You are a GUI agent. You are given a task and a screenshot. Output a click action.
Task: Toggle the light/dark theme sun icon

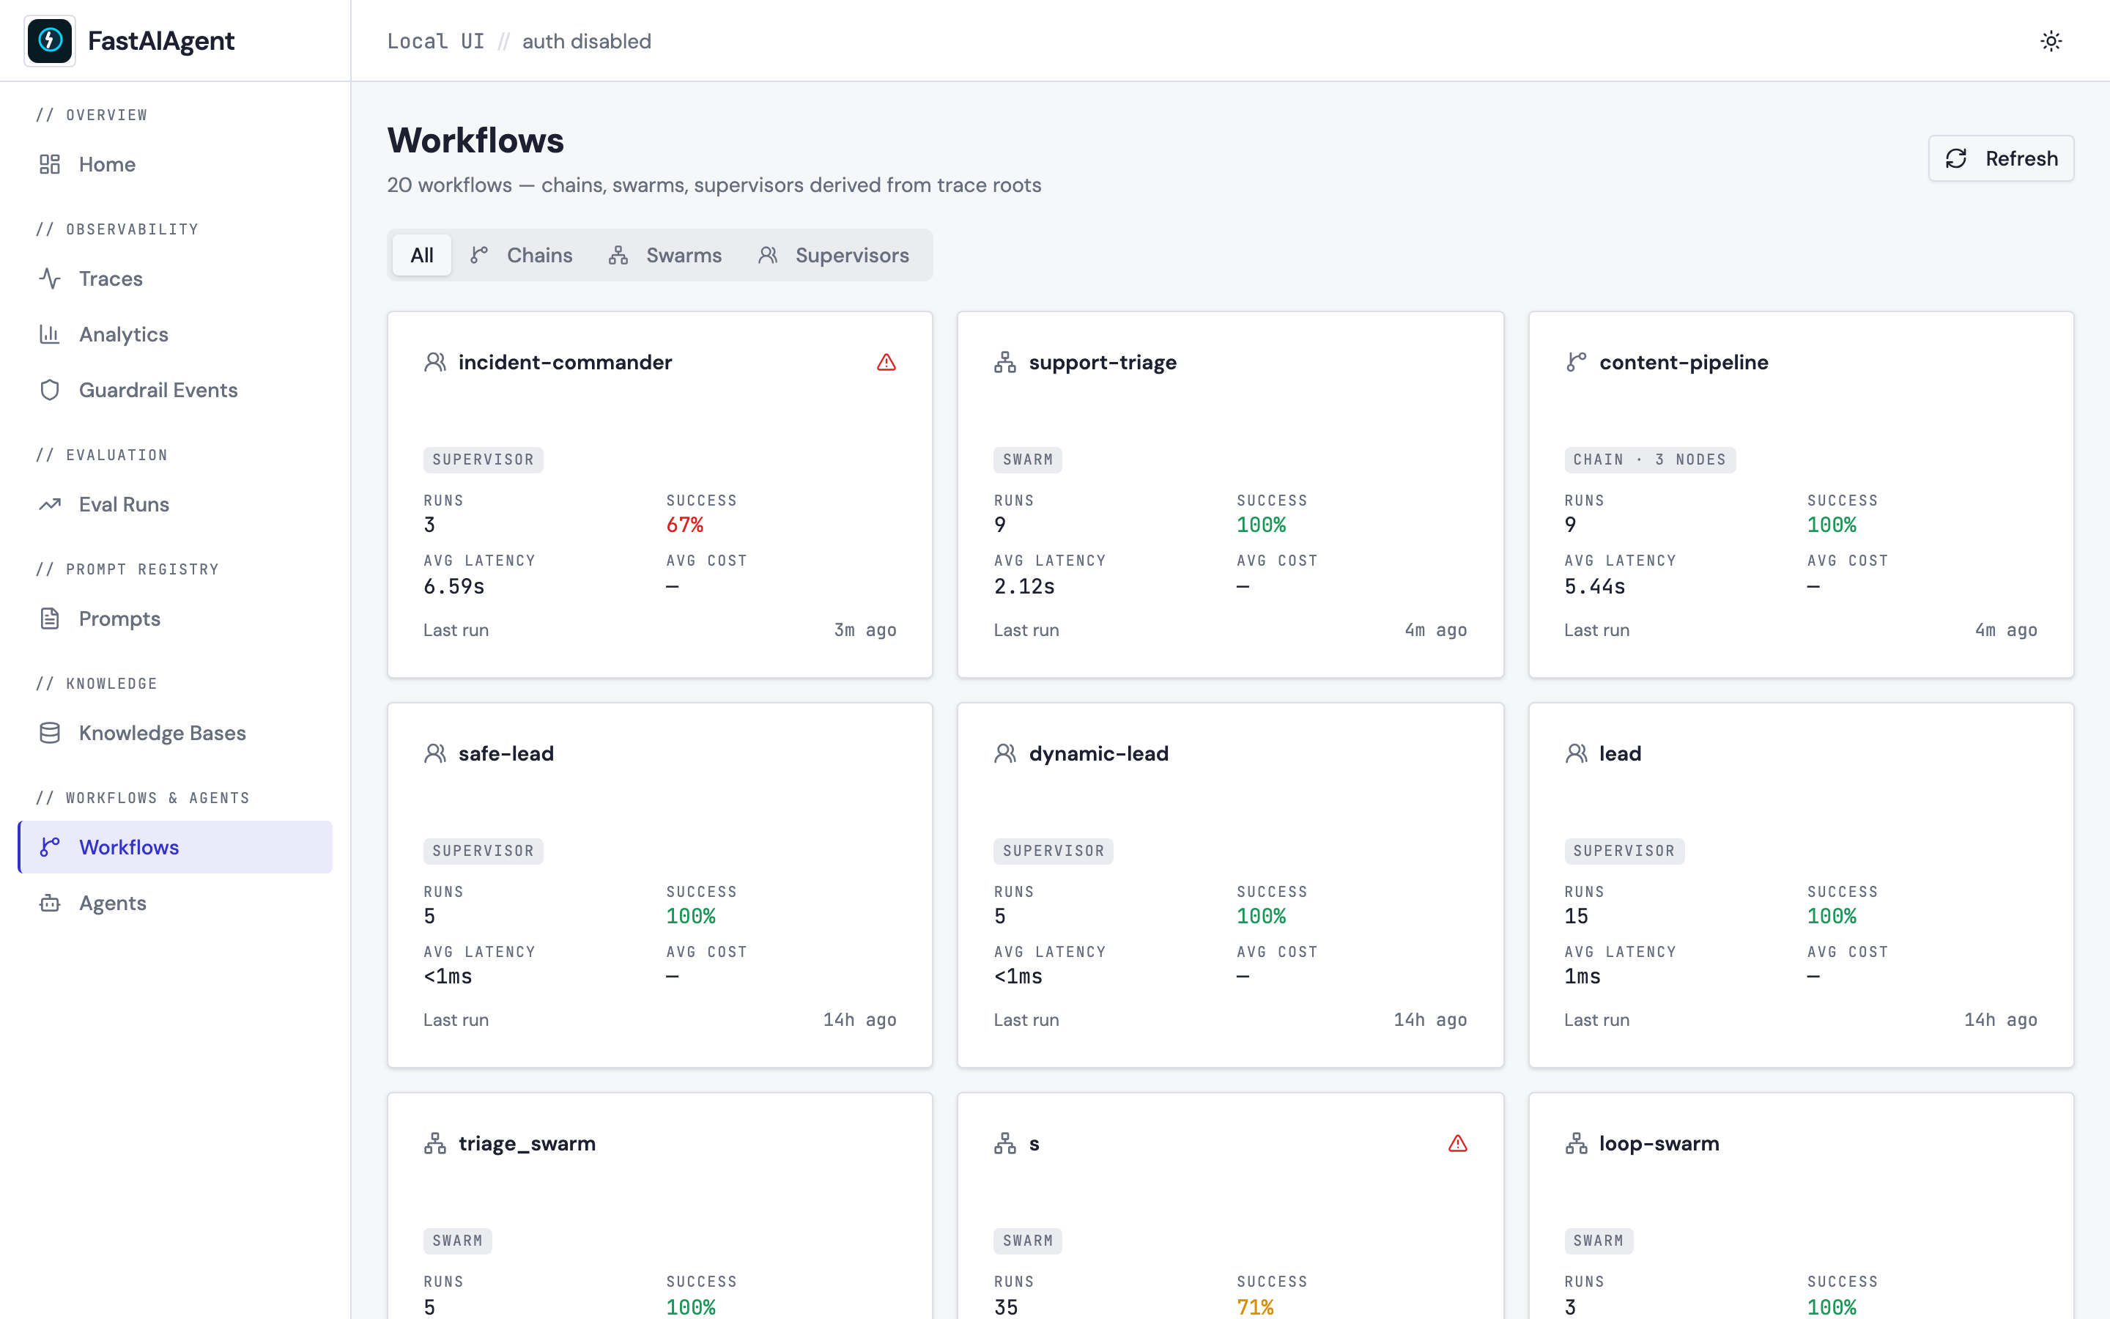(2051, 41)
